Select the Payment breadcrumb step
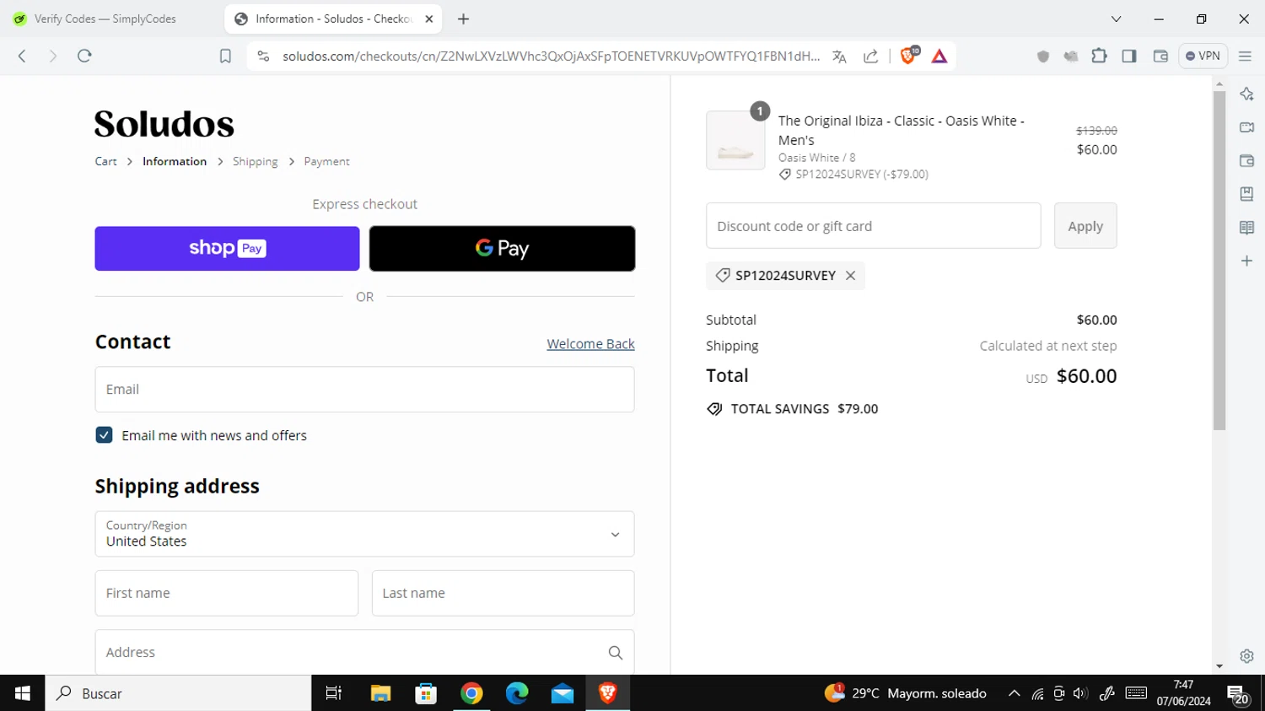The image size is (1265, 711). 326,161
